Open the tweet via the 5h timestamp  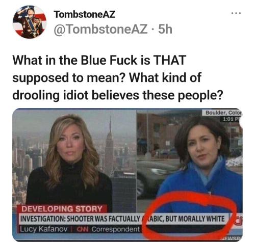point(165,30)
